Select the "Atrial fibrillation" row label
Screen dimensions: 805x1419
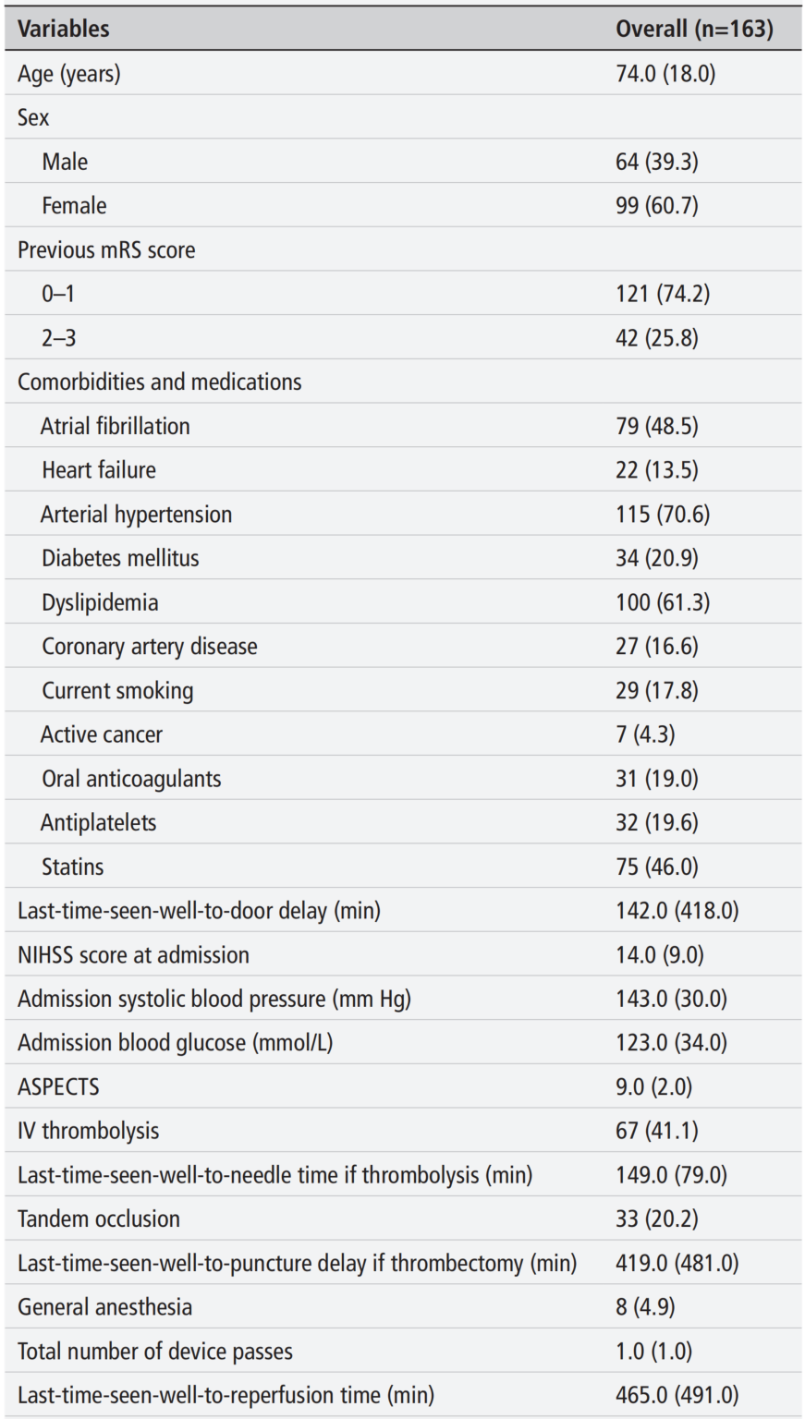(116, 426)
